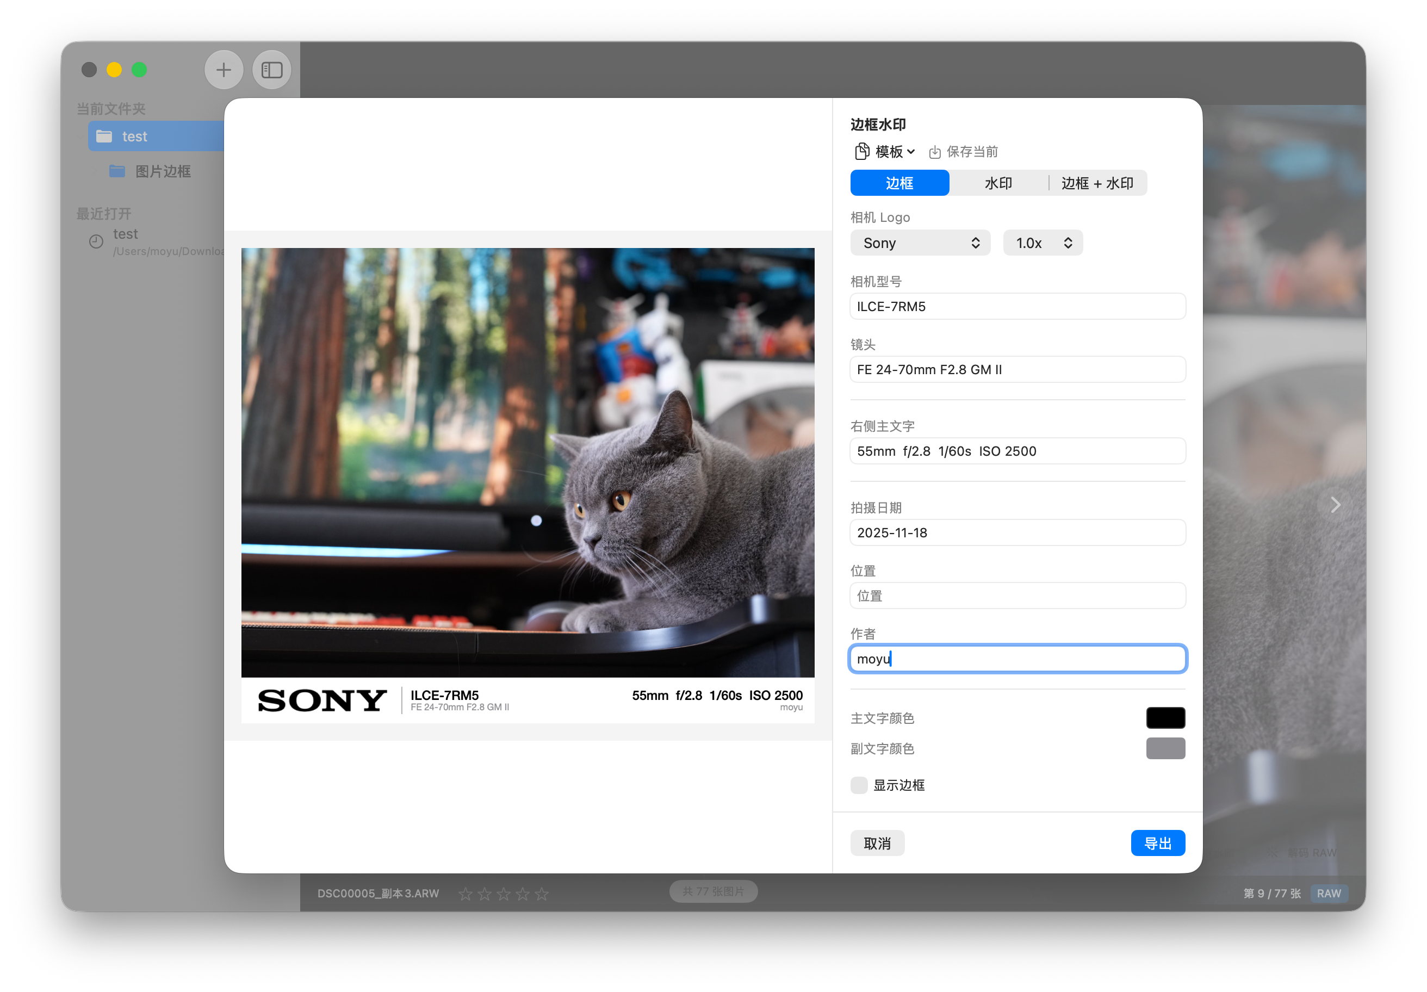The image size is (1427, 992).
Task: Click the 导出 export button
Action: click(x=1158, y=844)
